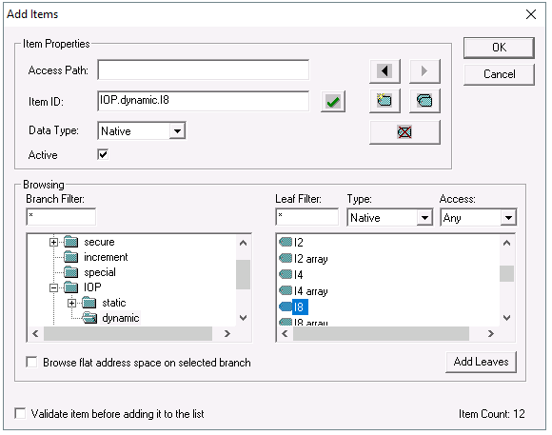Open the Type filter dropdown
The height and width of the screenshot is (435, 552).
point(424,218)
